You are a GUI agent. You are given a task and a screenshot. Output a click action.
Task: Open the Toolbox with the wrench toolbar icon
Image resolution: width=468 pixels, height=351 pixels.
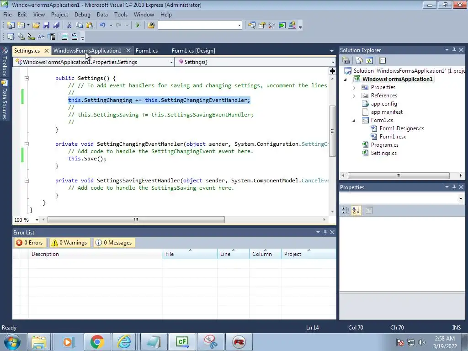[x=271, y=26]
